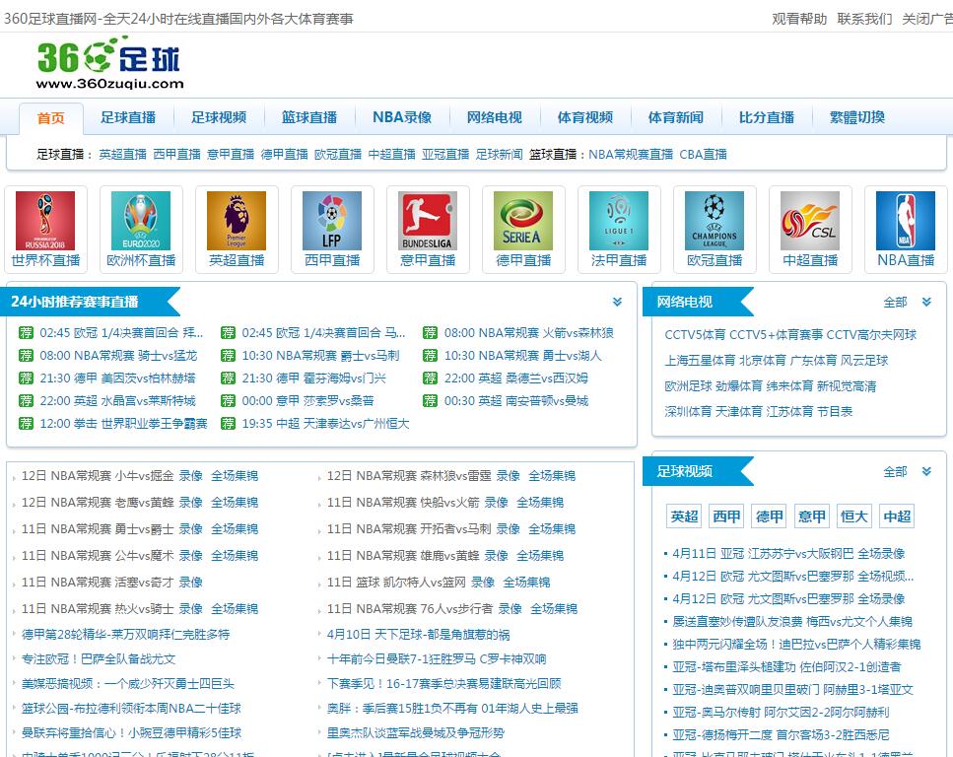
Task: Click the CSL Chinese Super League icon
Action: click(x=810, y=221)
